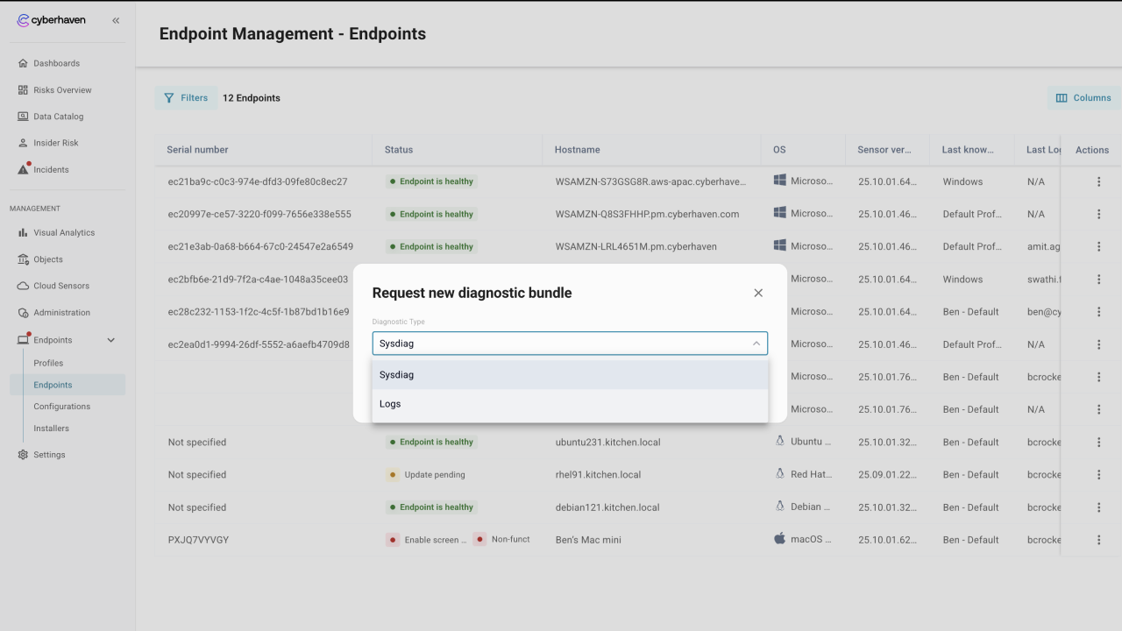Open the Dashboards home icon
This screenshot has height=631, width=1122.
[x=24, y=63]
